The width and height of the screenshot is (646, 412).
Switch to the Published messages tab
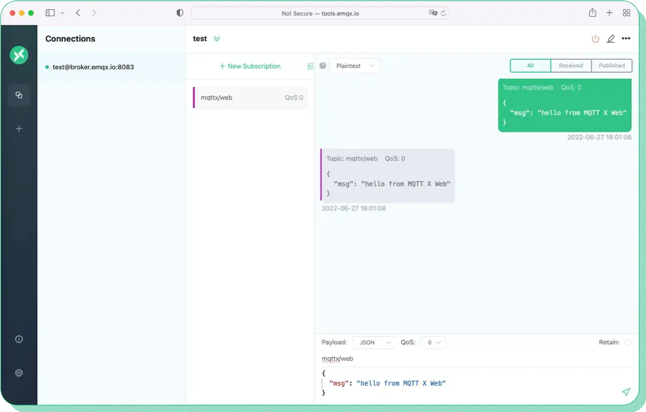tap(612, 65)
